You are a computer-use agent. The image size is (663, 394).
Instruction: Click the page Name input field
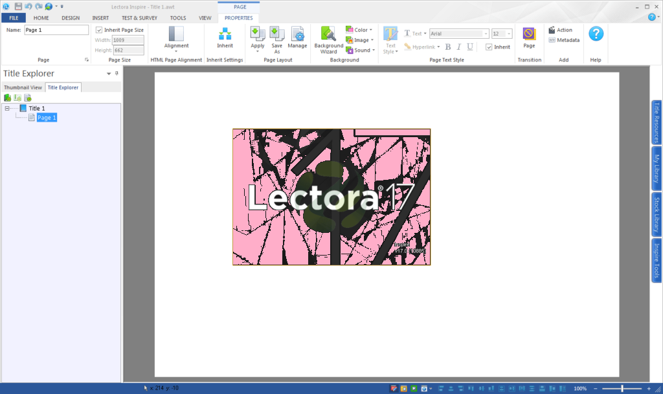(x=56, y=30)
